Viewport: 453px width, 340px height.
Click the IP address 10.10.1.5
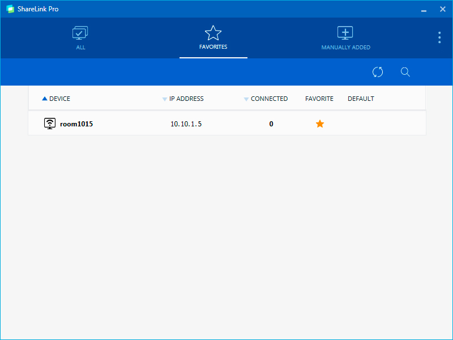point(186,124)
